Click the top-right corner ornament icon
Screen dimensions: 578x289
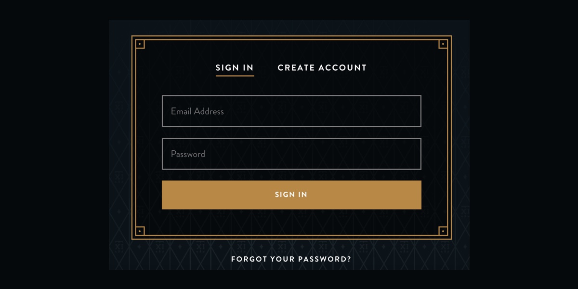click(443, 44)
